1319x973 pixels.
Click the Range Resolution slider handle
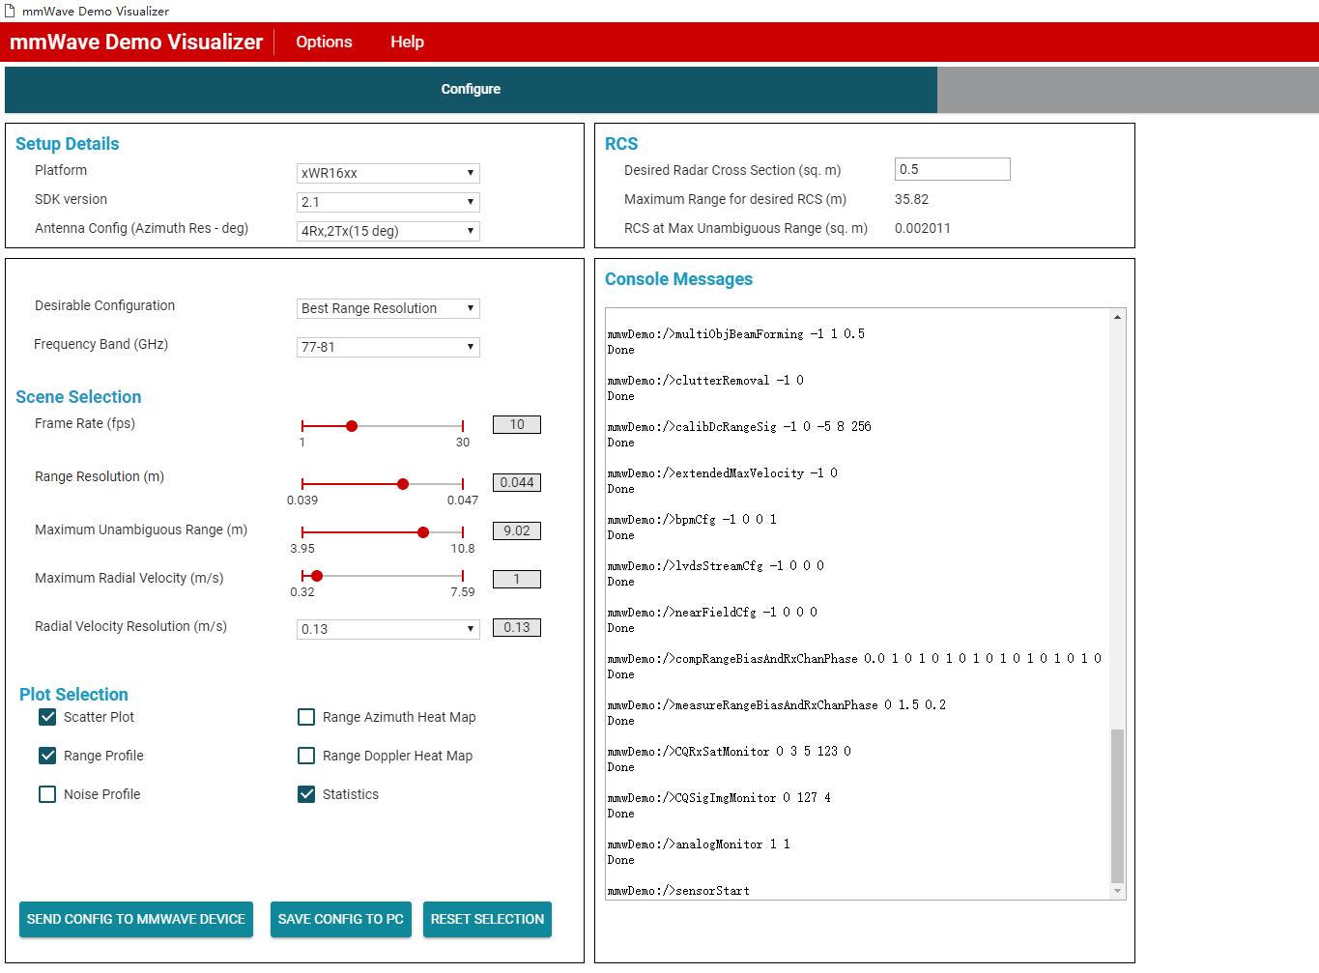point(403,484)
